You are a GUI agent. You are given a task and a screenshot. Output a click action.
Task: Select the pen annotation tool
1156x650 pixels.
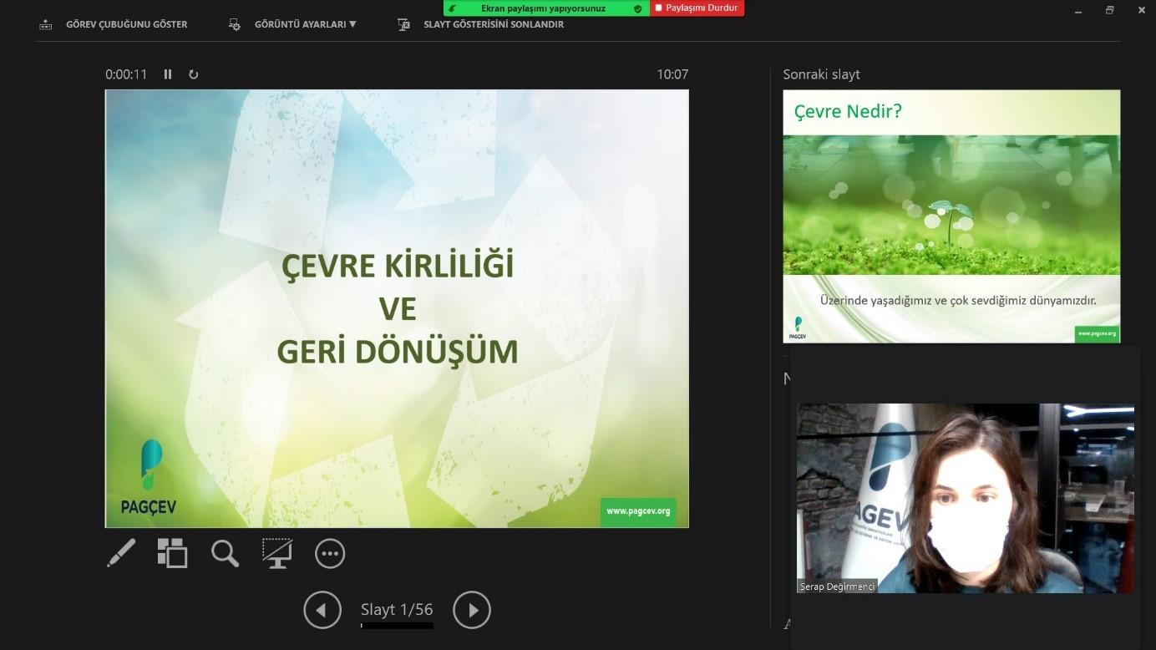pos(120,552)
